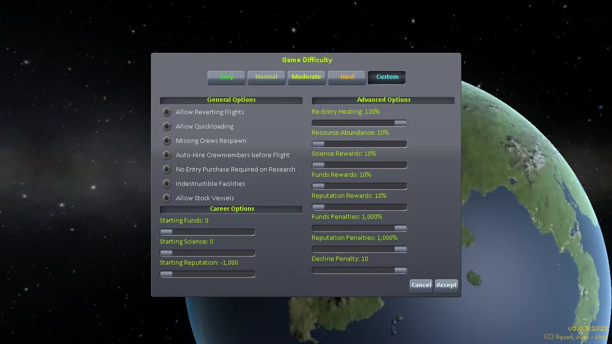Image resolution: width=612 pixels, height=344 pixels.
Task: Enable Allow Stock Vessels option
Action: (166, 198)
